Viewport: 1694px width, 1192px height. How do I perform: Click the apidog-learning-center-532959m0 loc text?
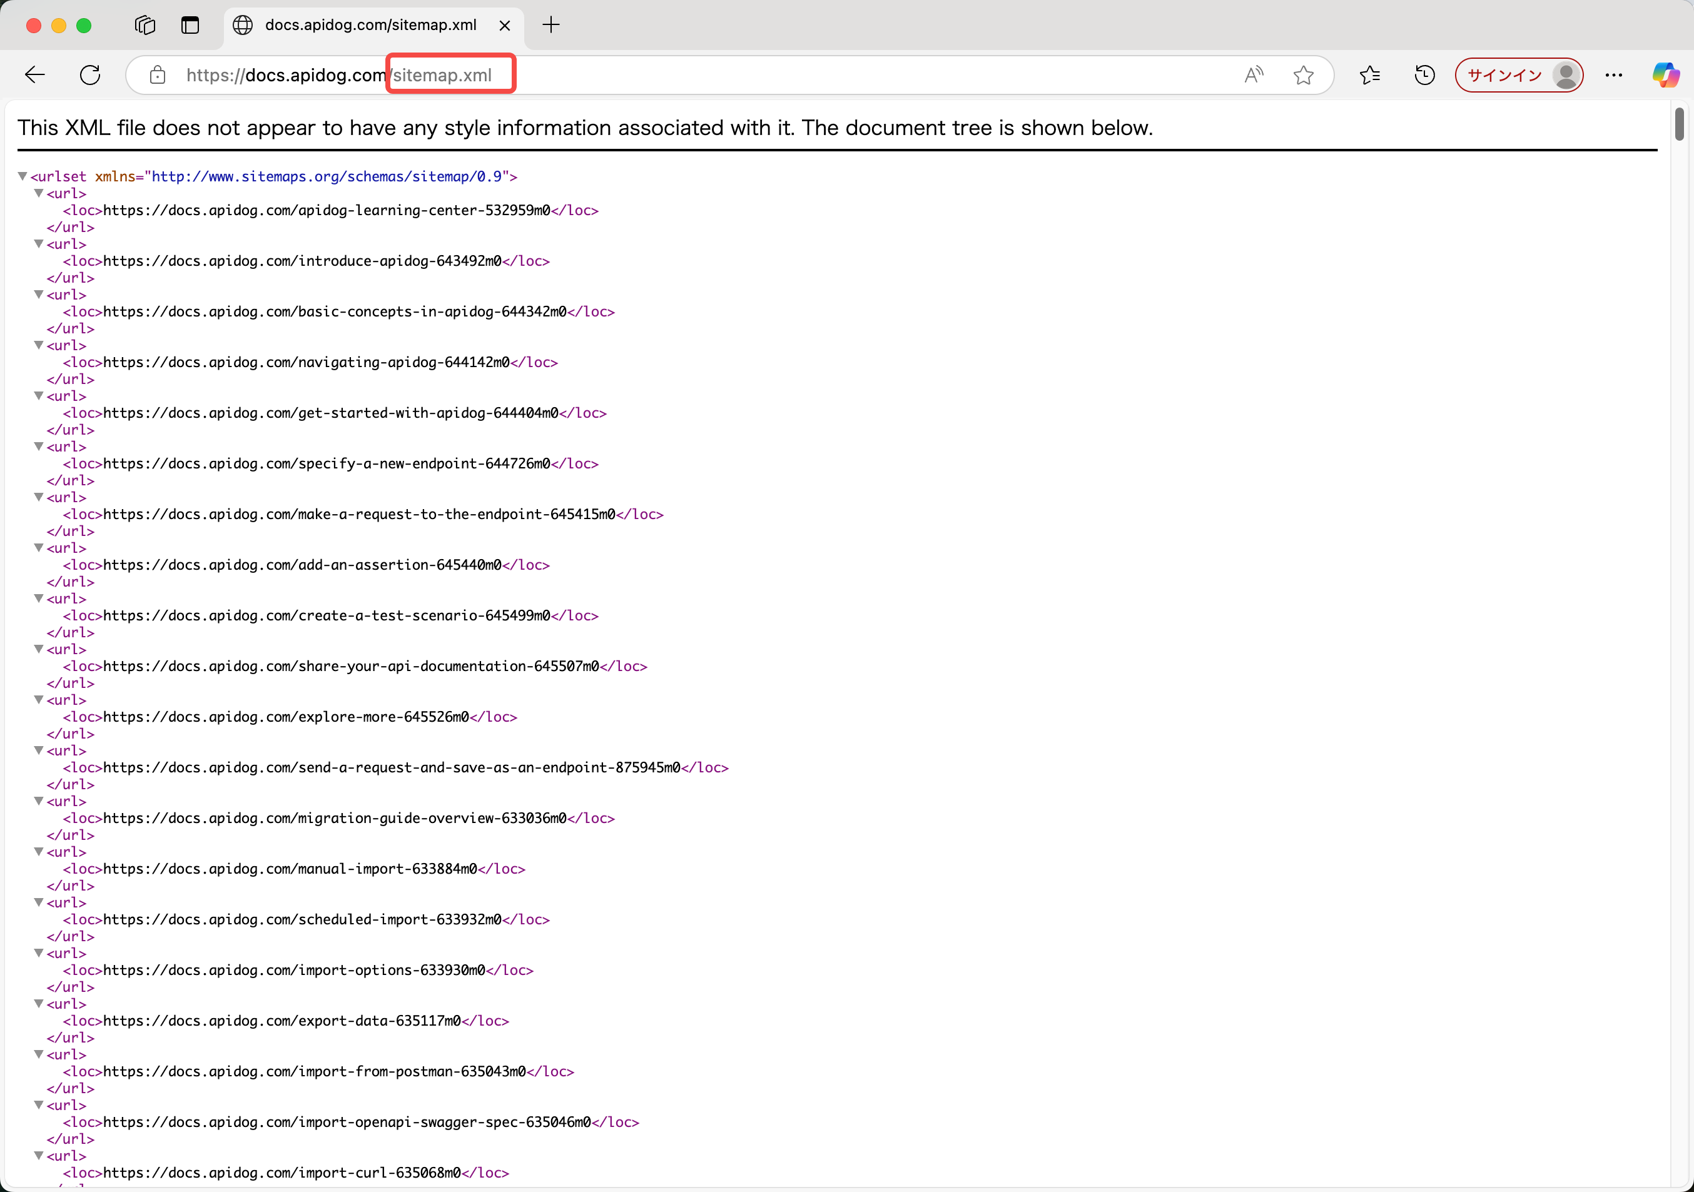point(327,210)
